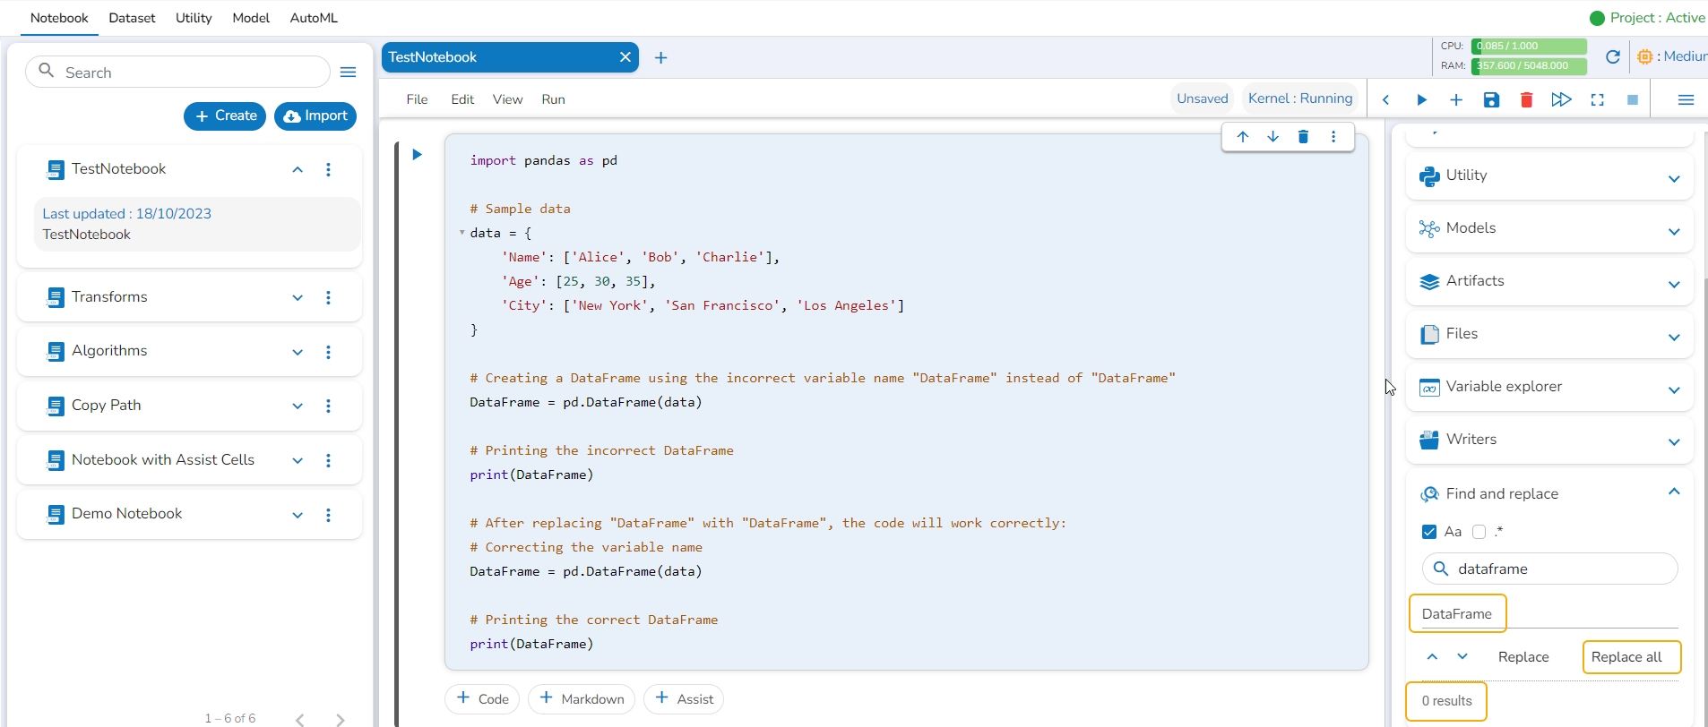Image resolution: width=1708 pixels, height=727 pixels.
Task: Stop the kernel with square icon
Action: [x=1633, y=100]
